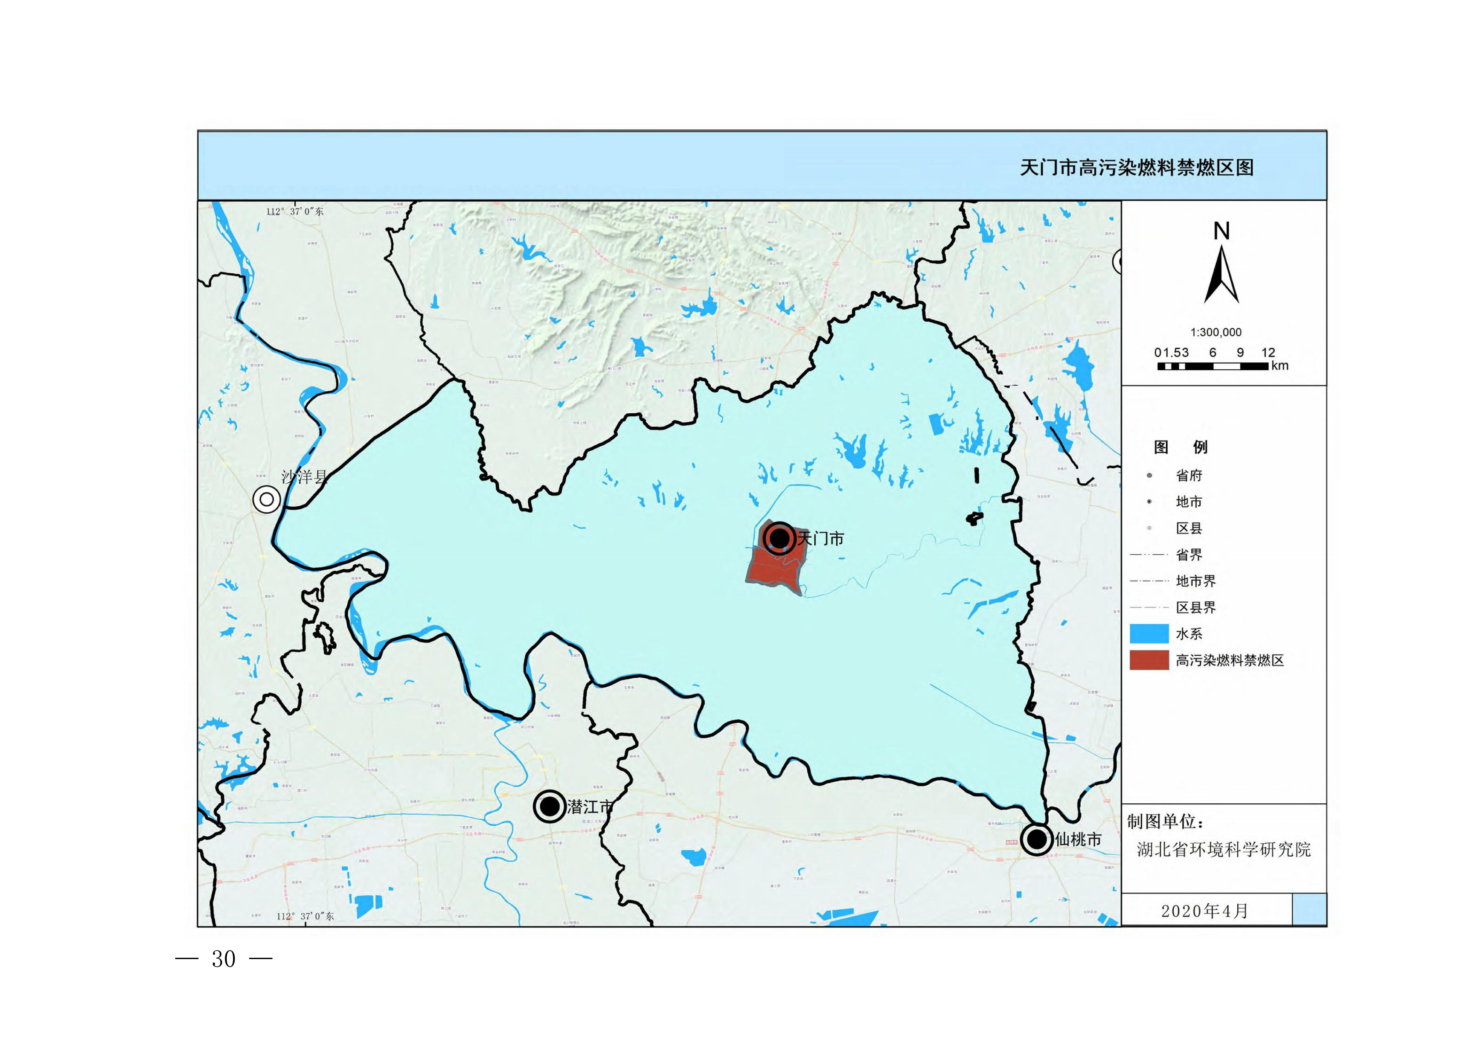Viewport: 1482px width, 1048px height.
Task: Click the date 2020年4月
Action: pos(1204,911)
